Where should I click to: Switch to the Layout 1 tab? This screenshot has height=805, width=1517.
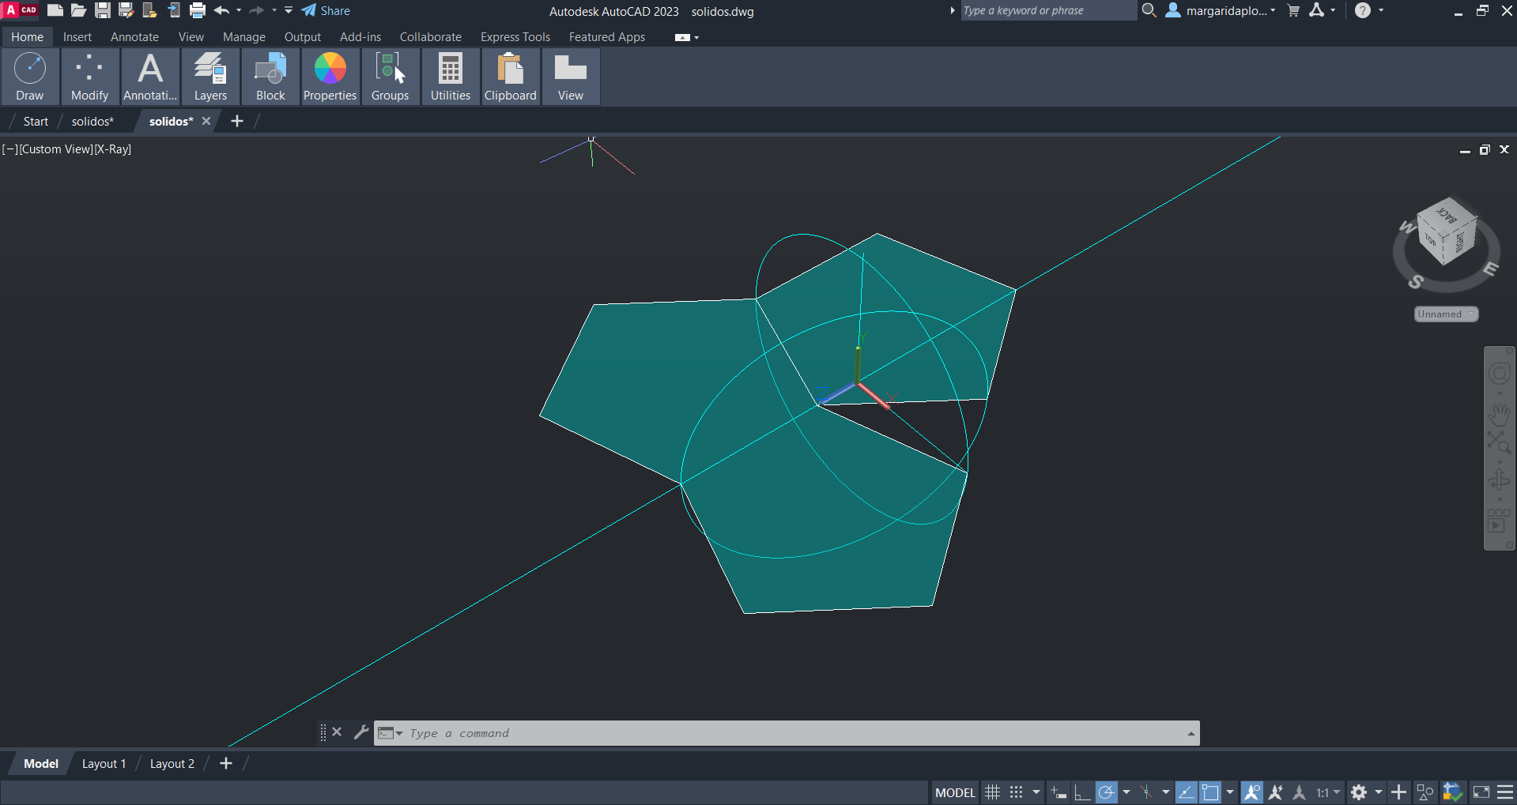[104, 764]
